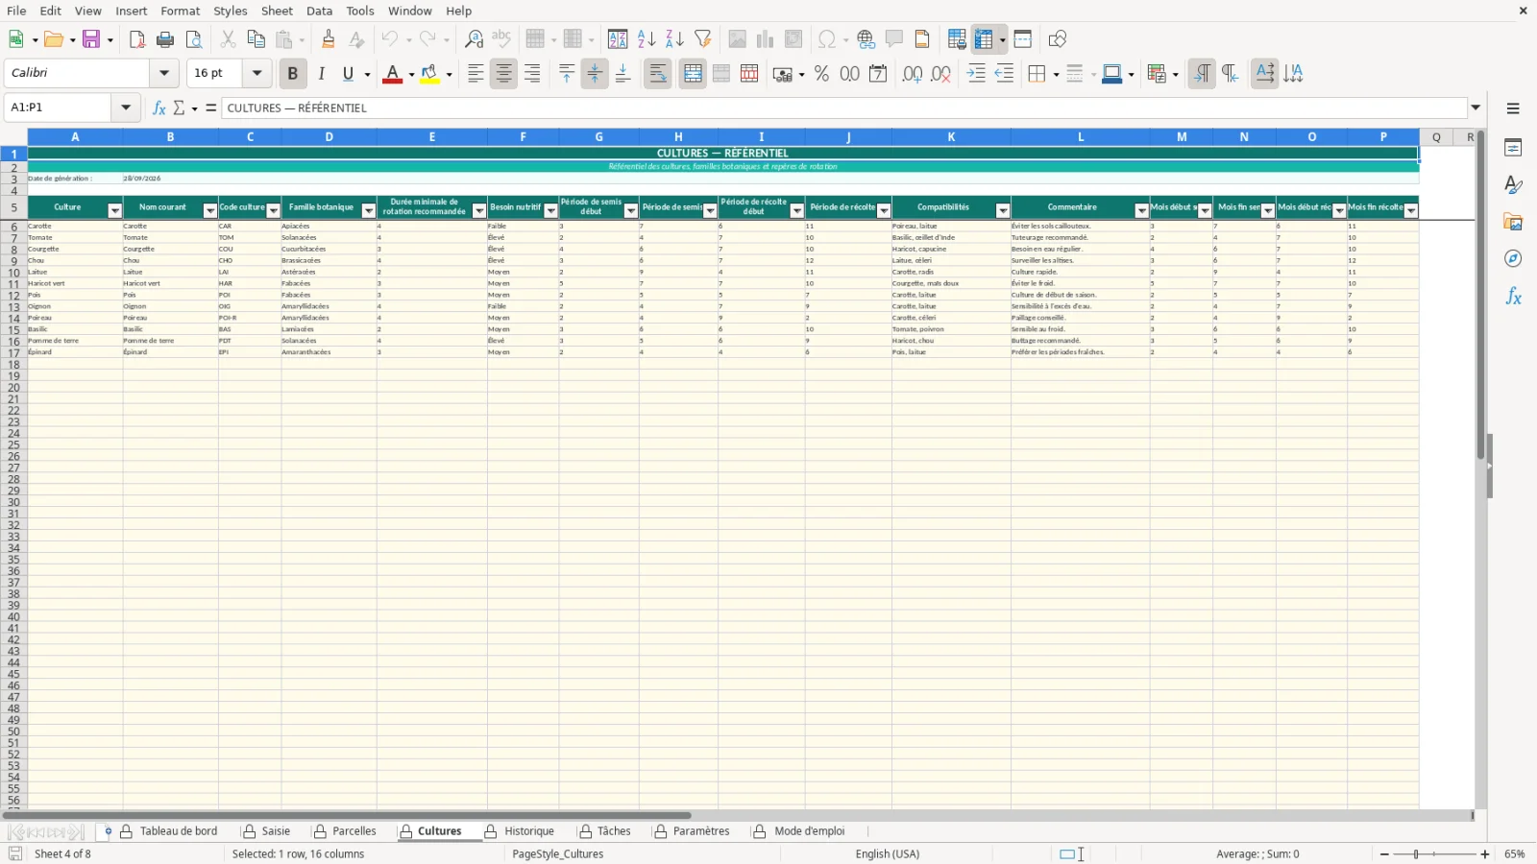Viewport: 1537px width, 864px height.
Task: Expand the formula bar
Action: click(x=1476, y=108)
